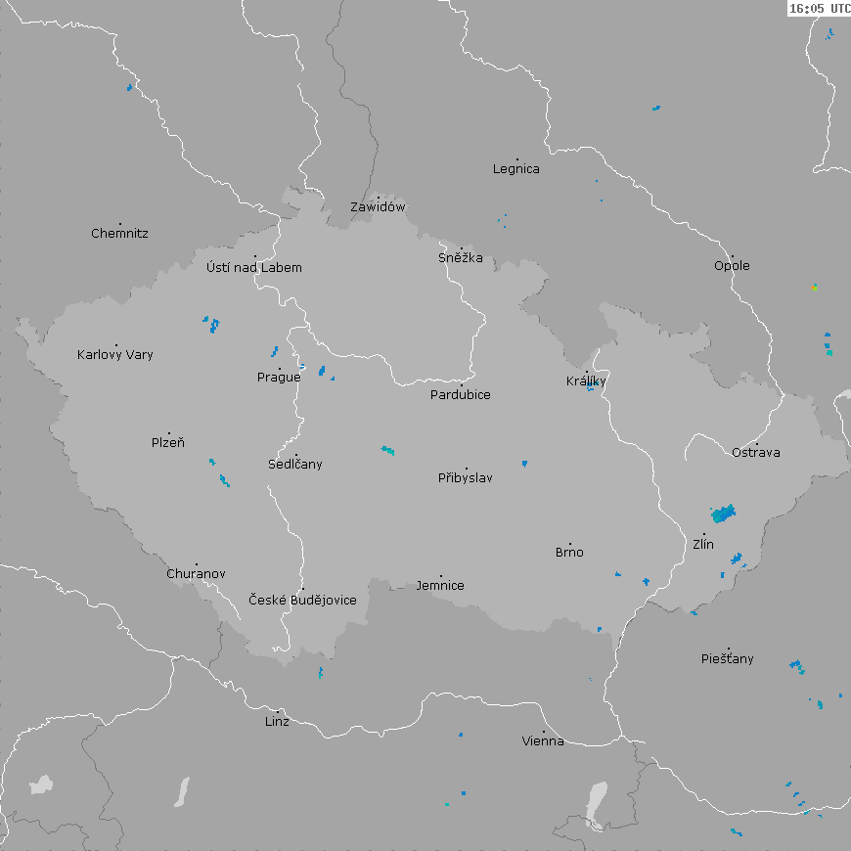Click the large lightning cluster above Zlín

click(x=724, y=513)
